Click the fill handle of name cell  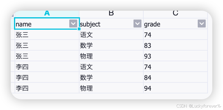point(79,29)
